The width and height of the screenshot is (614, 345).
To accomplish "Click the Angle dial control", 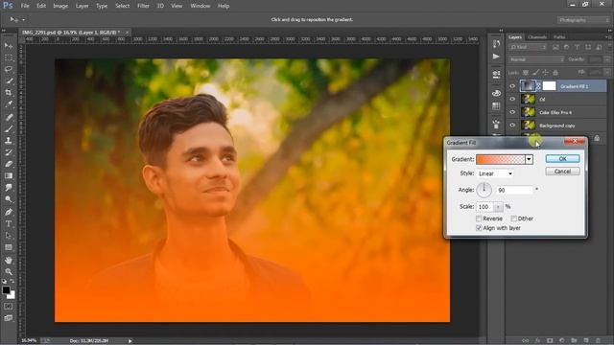I will 484,190.
